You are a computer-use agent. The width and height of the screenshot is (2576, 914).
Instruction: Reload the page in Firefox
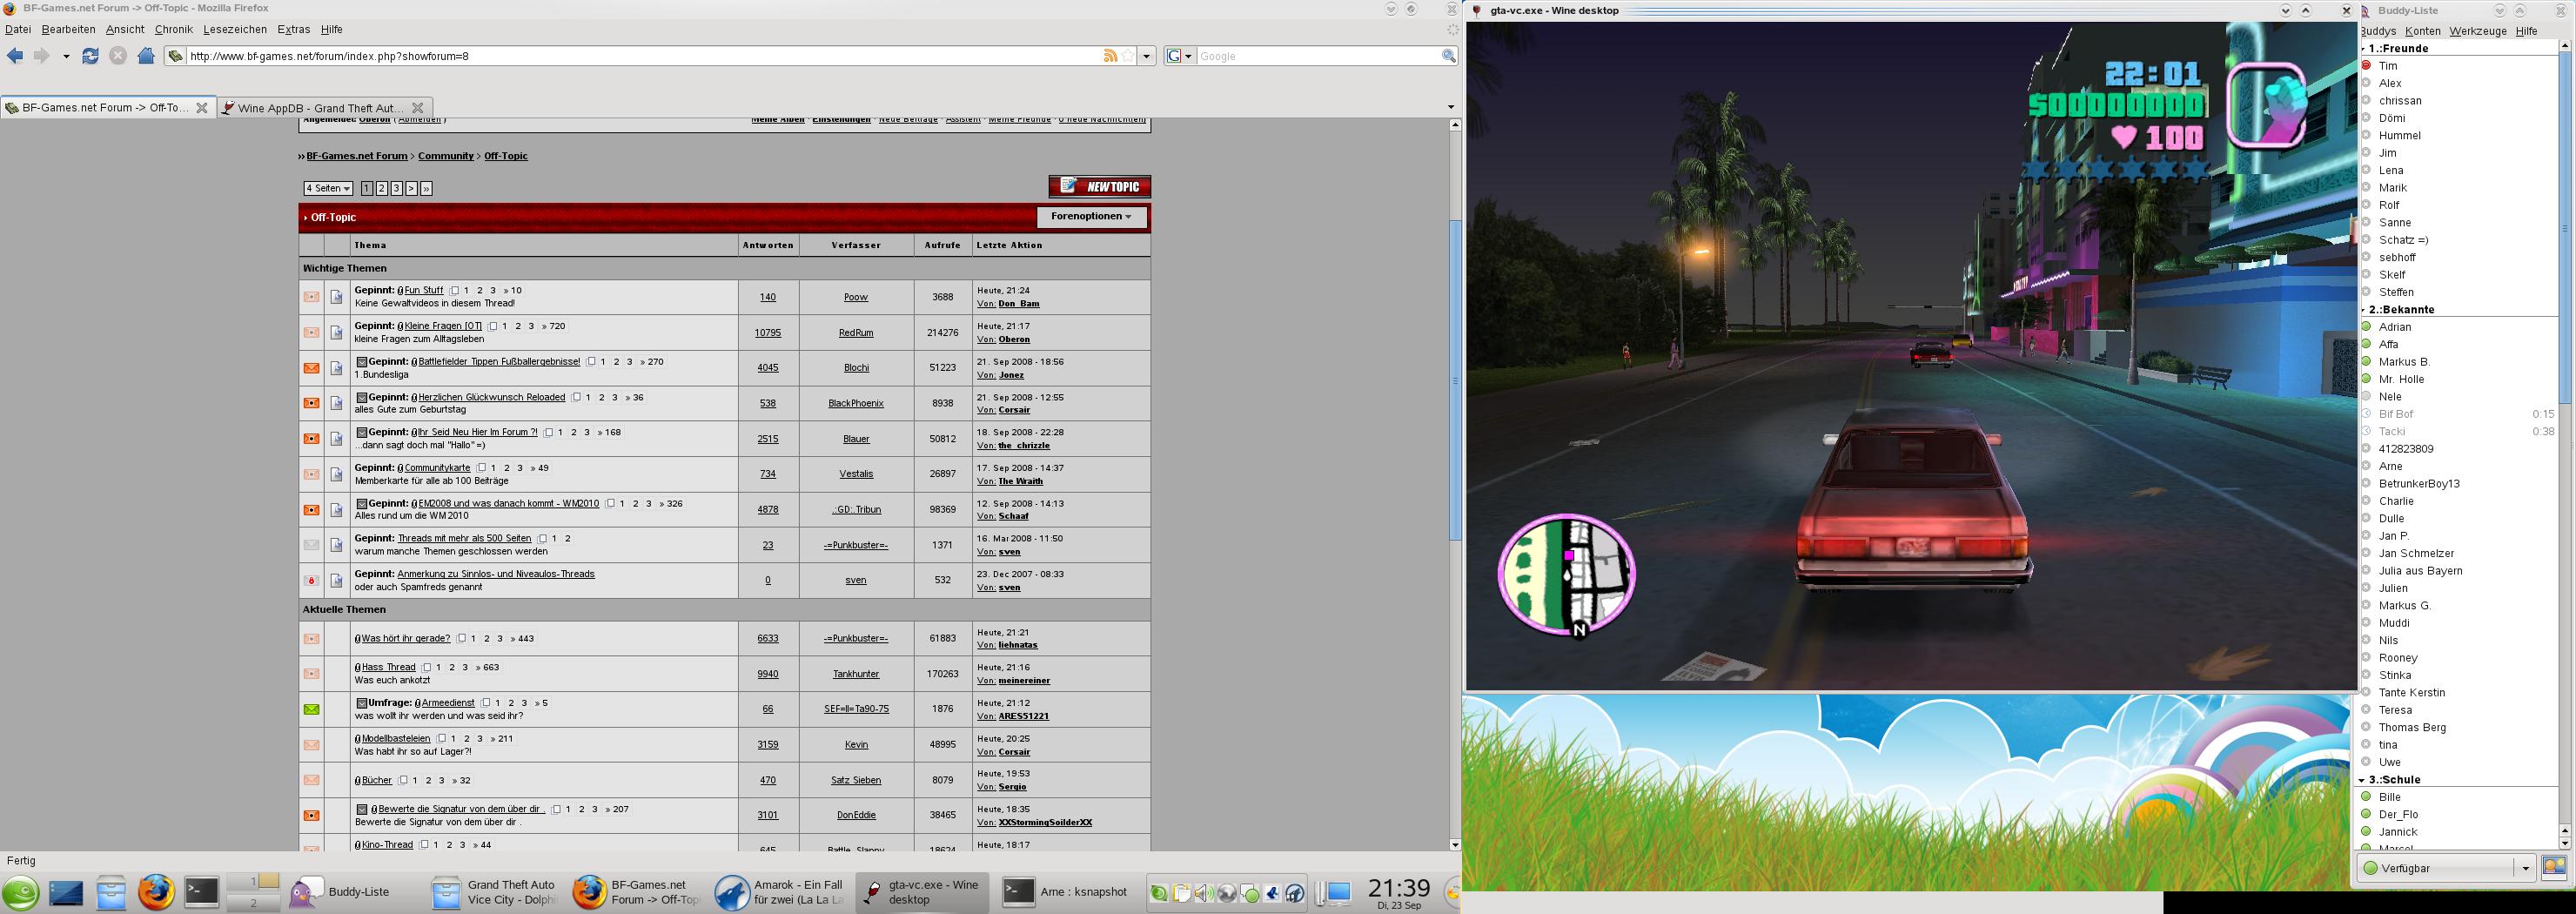click(x=90, y=56)
